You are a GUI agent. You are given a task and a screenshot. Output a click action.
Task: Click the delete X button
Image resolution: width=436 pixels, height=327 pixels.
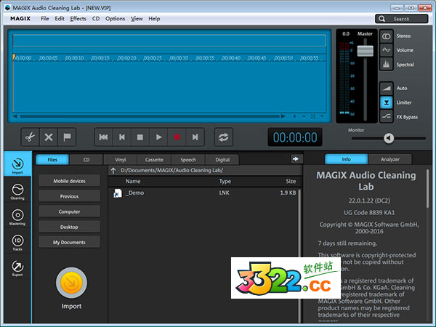[49, 137]
